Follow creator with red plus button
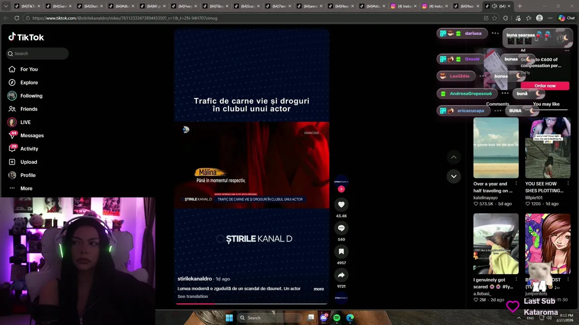The height and width of the screenshot is (325, 579). [x=341, y=189]
